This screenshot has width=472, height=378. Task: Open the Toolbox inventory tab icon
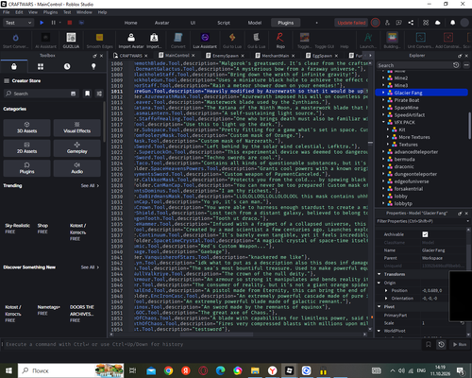tap(41, 66)
